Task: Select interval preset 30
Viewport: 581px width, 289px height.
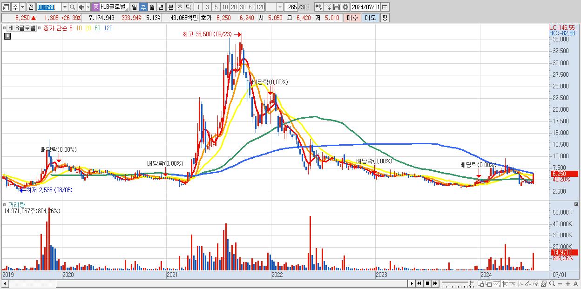Action: point(243,7)
